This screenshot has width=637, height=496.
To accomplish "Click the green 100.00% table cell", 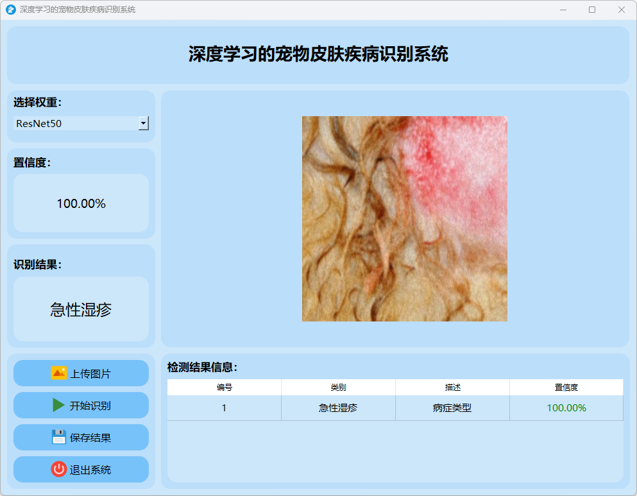I will pos(566,408).
